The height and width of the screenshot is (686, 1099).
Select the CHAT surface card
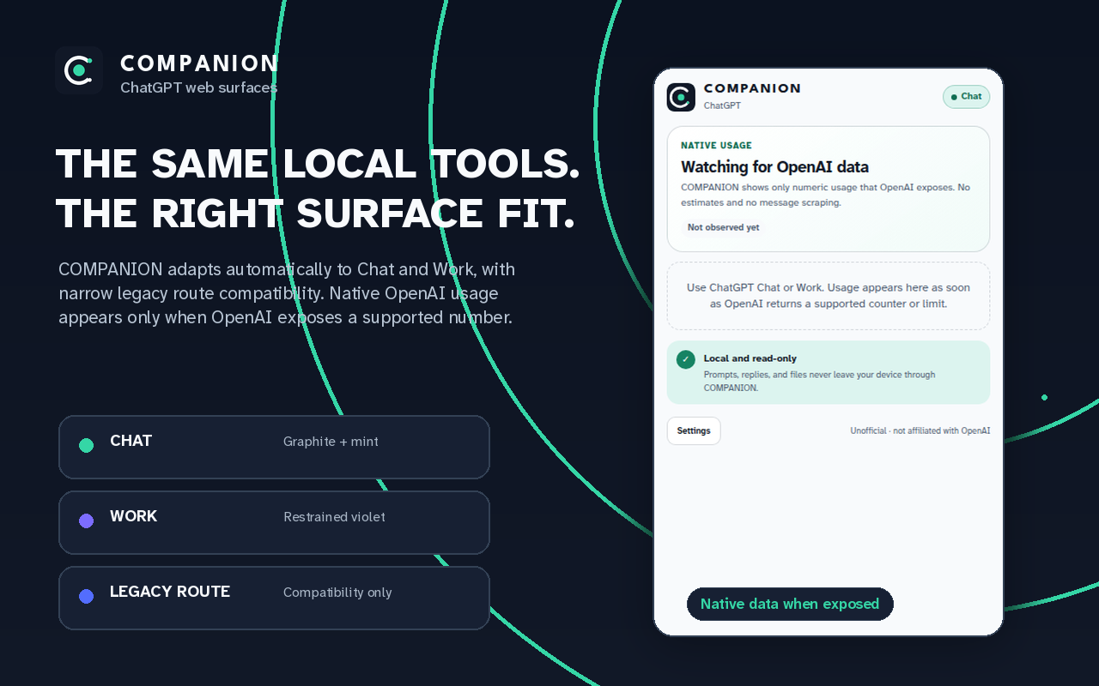(x=274, y=447)
